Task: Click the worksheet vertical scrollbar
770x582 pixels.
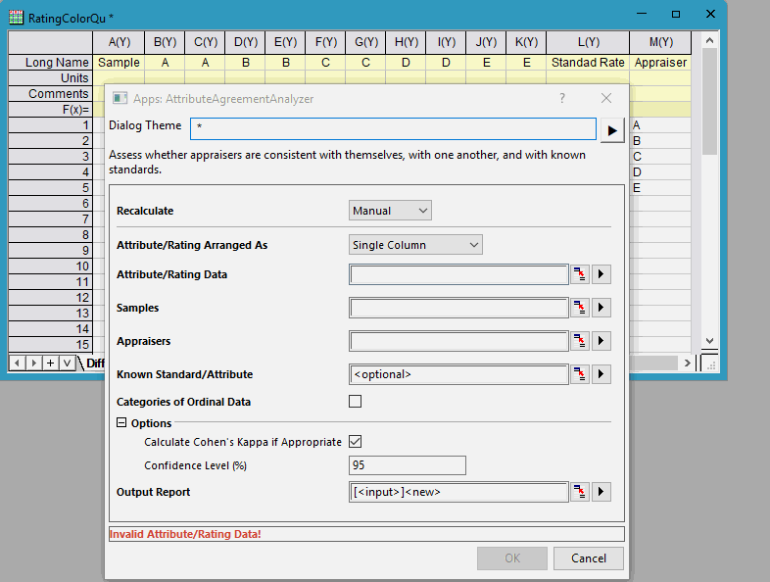Action: click(710, 196)
